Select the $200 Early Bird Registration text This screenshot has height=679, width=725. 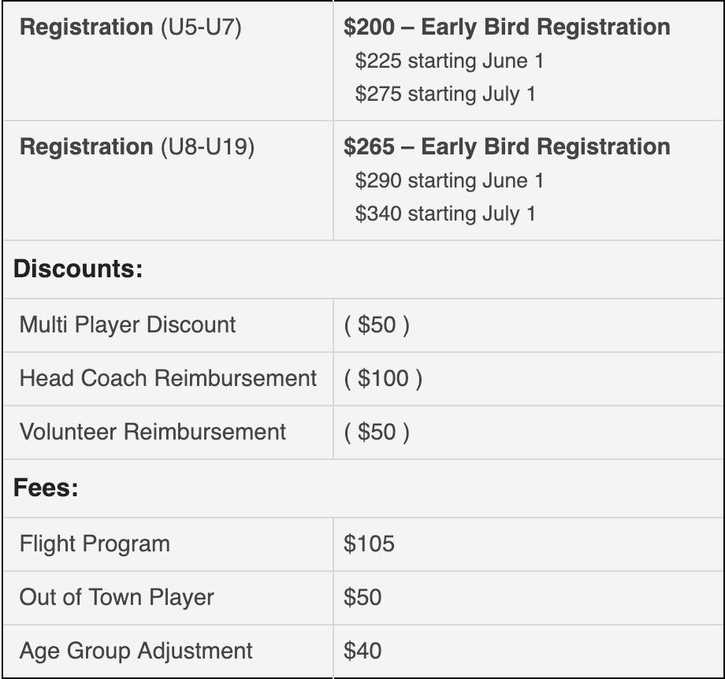(507, 27)
